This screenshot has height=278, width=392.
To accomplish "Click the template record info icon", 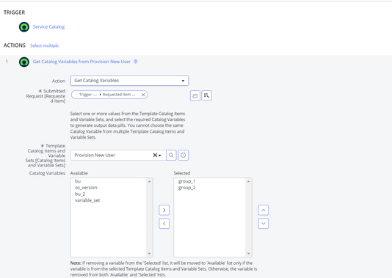I will pyautogui.click(x=184, y=155).
